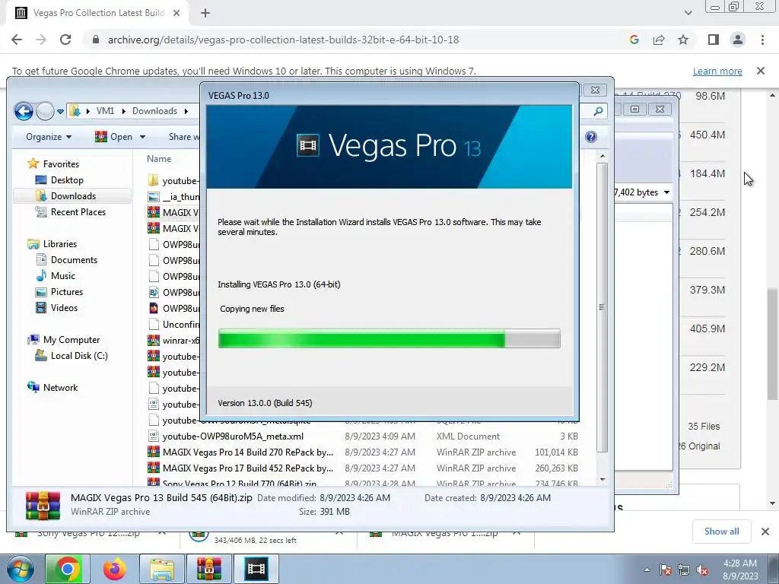Expand the Open button dropdown arrow
The height and width of the screenshot is (584, 779).
(142, 137)
